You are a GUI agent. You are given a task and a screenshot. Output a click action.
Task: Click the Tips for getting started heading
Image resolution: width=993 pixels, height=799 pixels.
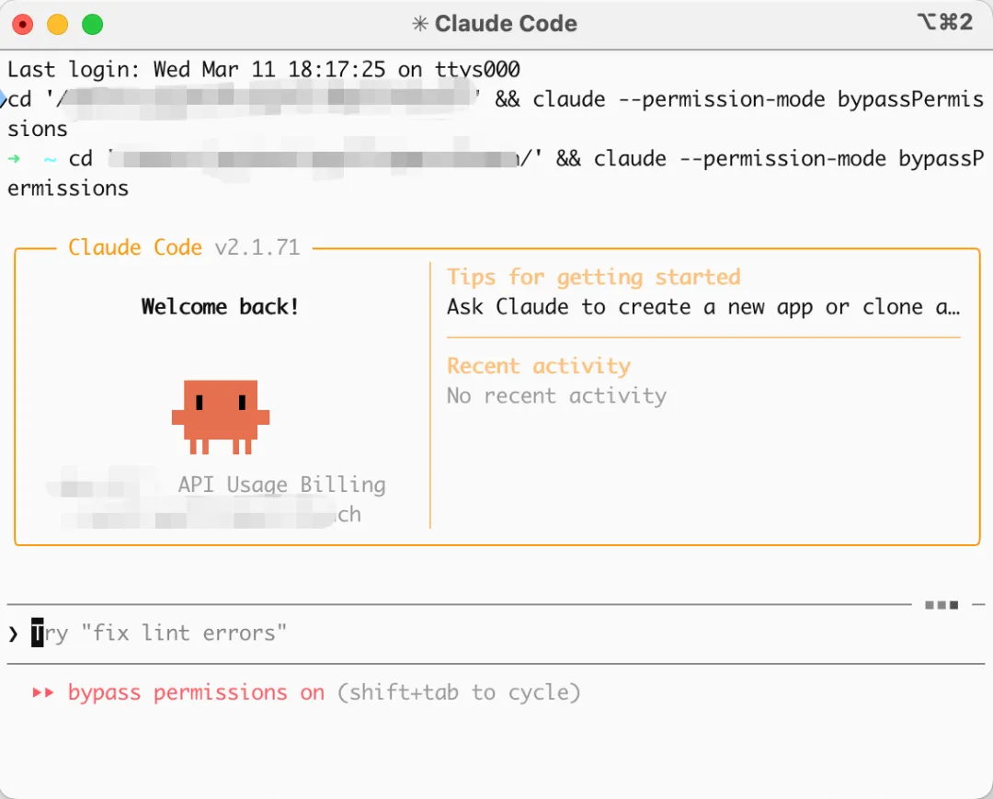pos(593,277)
